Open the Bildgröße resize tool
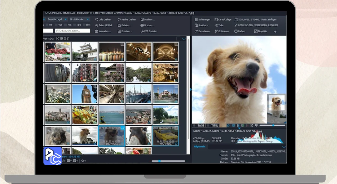The width and height of the screenshot is (337, 184). 260,31
